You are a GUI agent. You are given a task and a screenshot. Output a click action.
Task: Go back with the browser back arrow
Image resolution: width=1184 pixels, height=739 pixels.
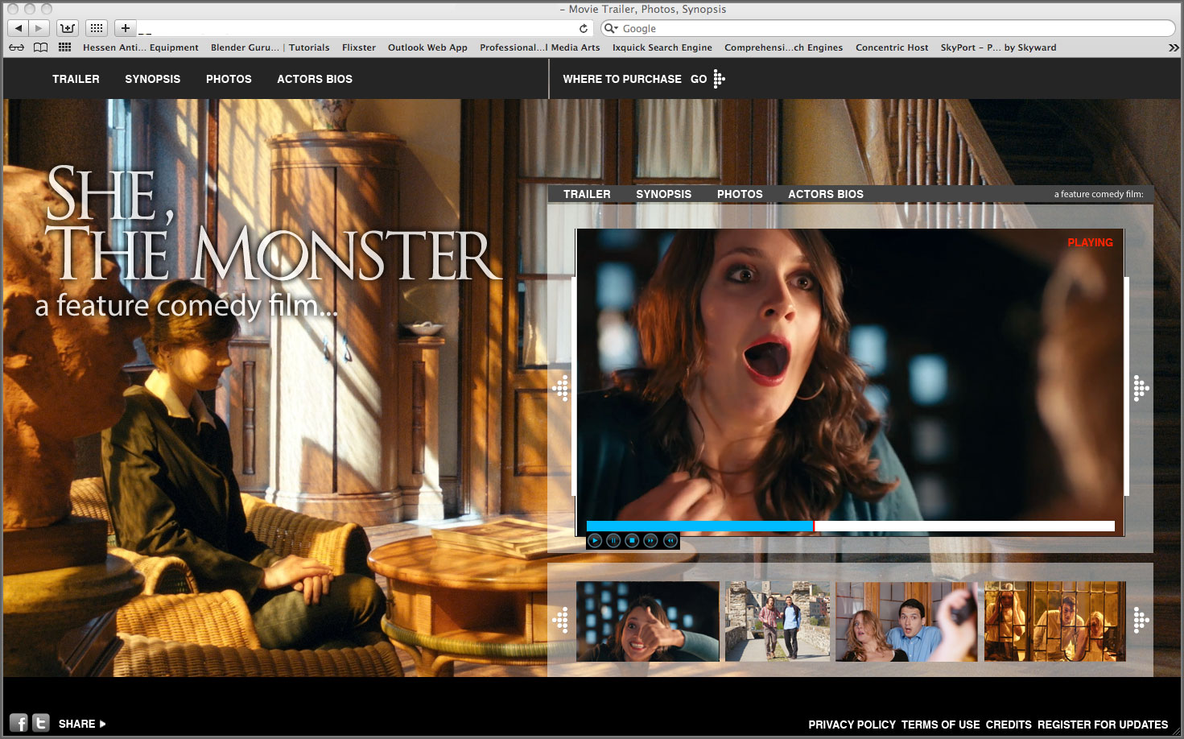click(x=18, y=28)
